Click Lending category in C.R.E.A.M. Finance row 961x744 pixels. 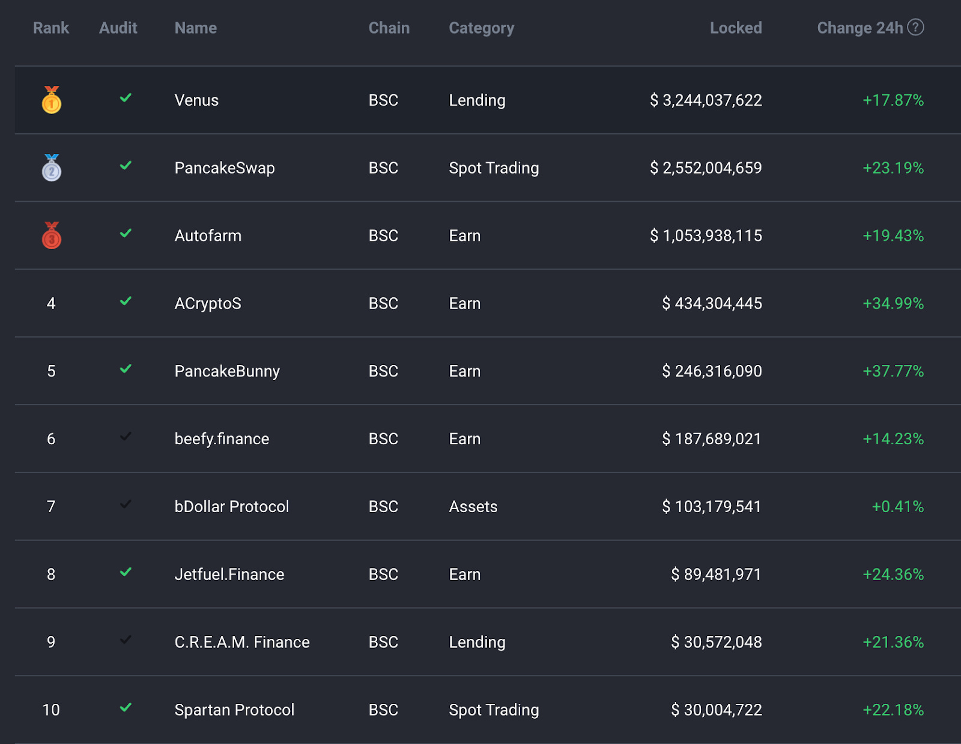477,643
